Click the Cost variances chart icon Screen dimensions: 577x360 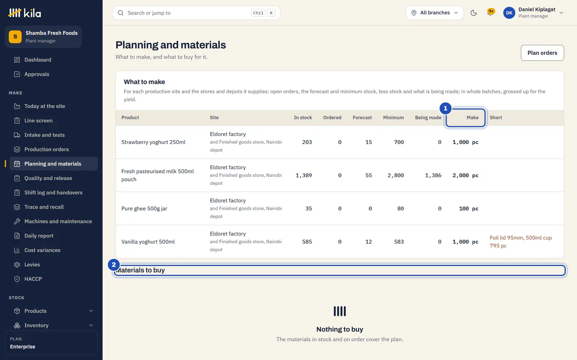tap(17, 250)
